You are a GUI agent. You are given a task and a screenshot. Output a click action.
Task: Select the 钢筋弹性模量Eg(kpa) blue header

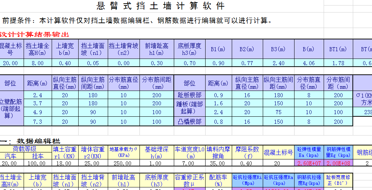pyautogui.click(x=338, y=152)
